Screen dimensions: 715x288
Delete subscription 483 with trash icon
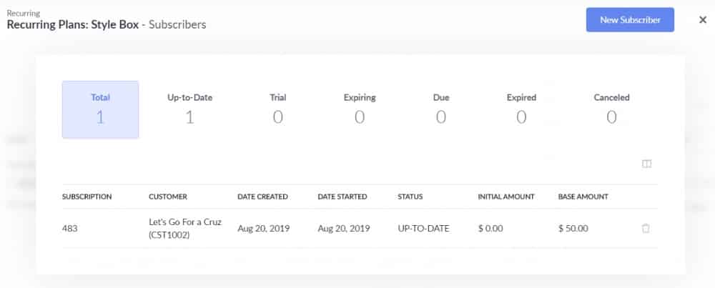pyautogui.click(x=645, y=228)
